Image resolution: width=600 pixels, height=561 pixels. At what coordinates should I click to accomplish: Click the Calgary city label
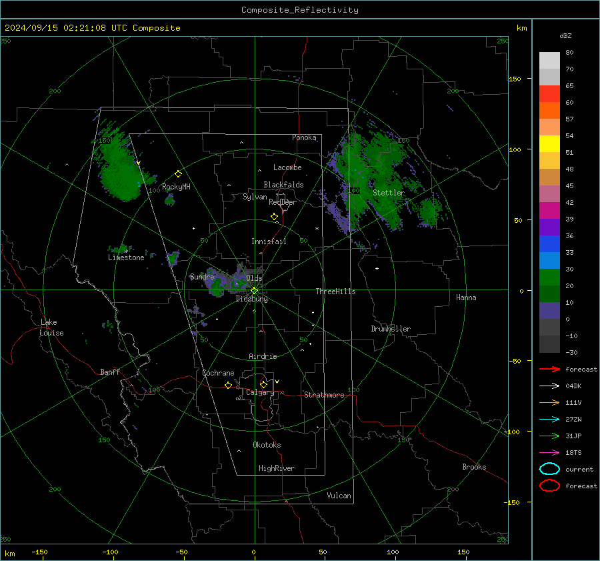[260, 392]
